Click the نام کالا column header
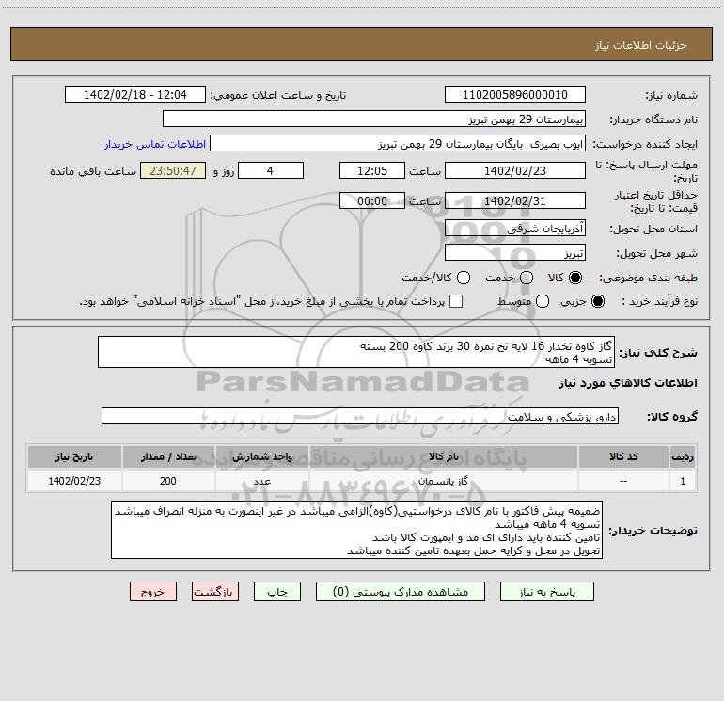The image size is (724, 701). [x=444, y=456]
